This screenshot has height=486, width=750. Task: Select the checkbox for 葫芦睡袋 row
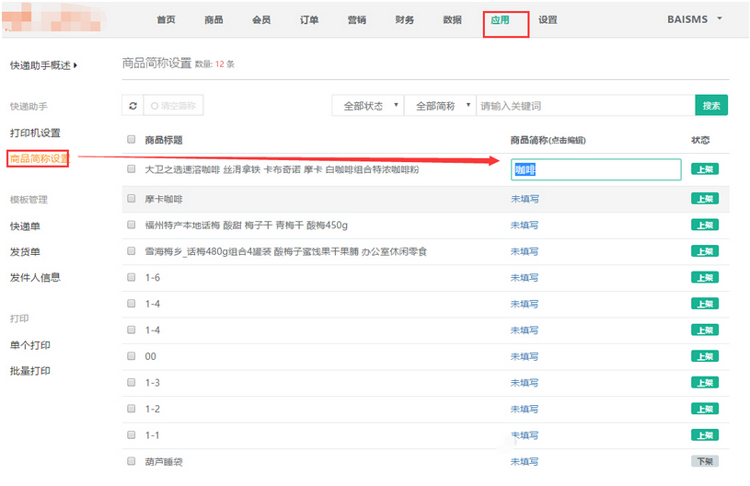pyautogui.click(x=131, y=461)
